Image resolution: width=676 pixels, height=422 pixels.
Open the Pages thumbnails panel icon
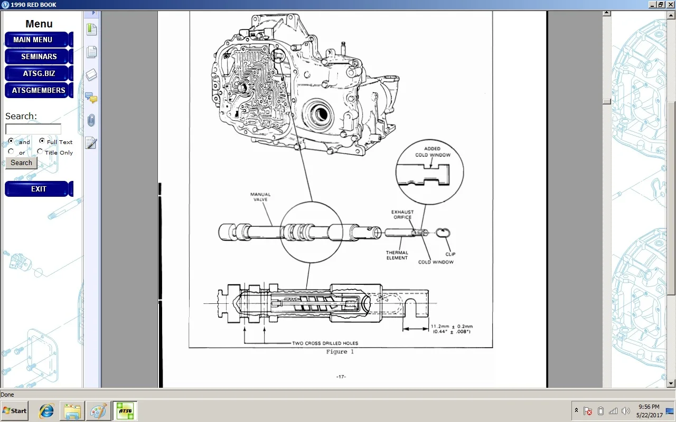click(x=92, y=52)
